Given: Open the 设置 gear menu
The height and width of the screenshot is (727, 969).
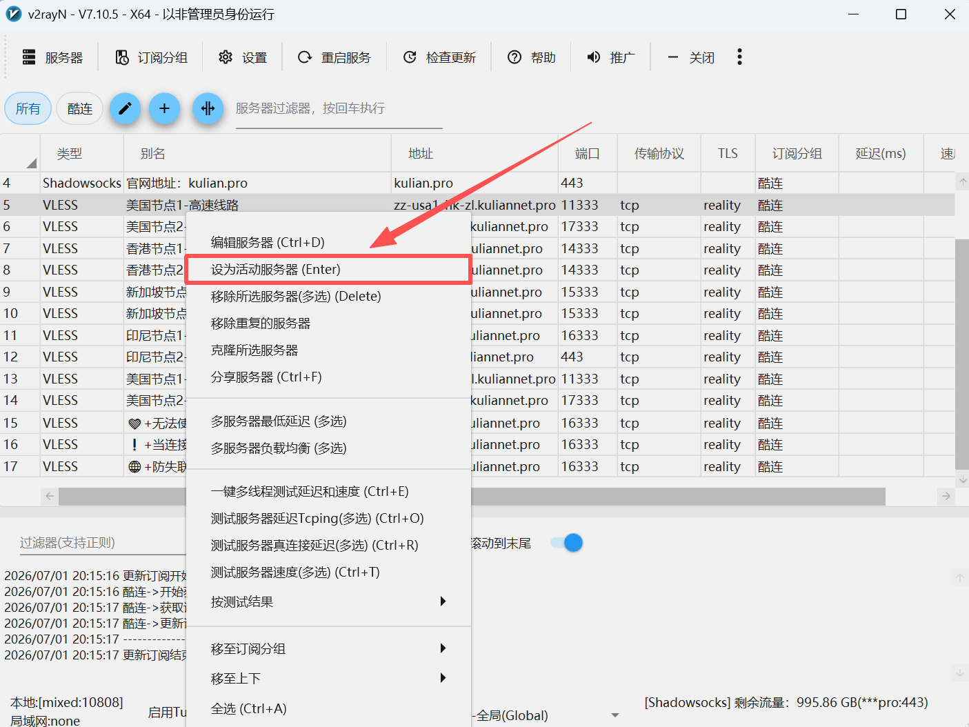Looking at the screenshot, I should point(243,58).
